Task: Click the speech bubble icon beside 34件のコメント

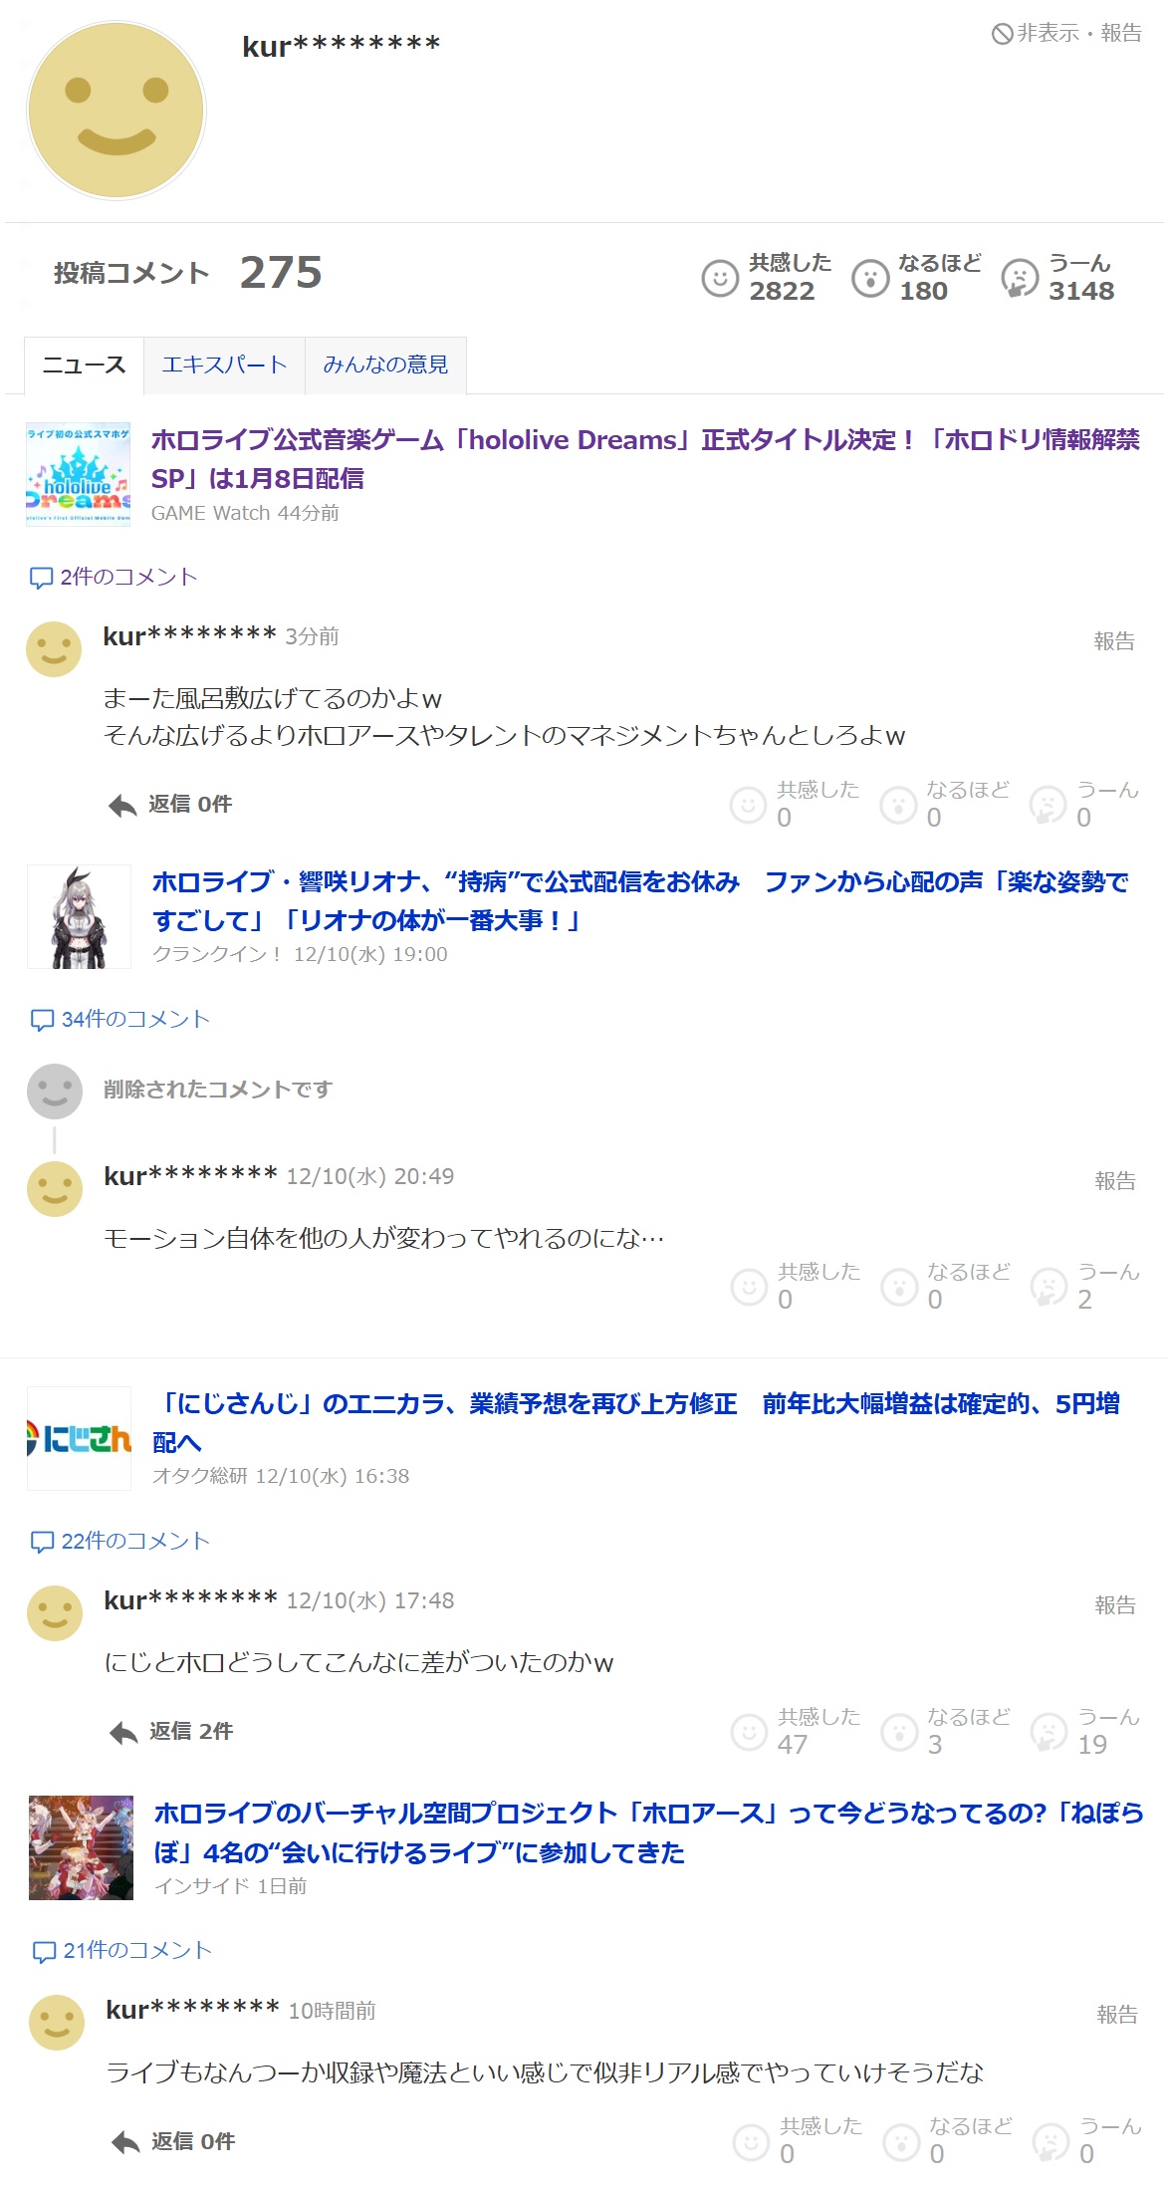Action: point(42,1019)
